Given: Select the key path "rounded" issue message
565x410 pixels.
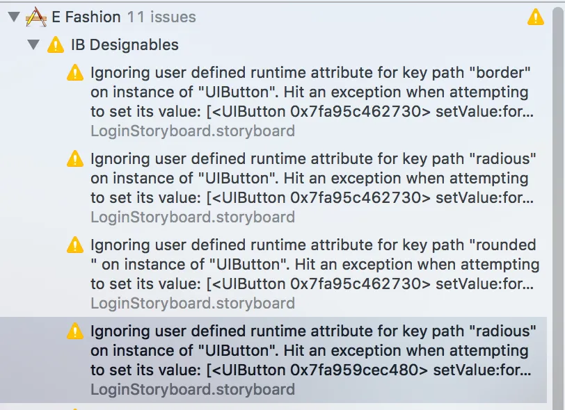Looking at the screenshot, I should pyautogui.click(x=312, y=264).
